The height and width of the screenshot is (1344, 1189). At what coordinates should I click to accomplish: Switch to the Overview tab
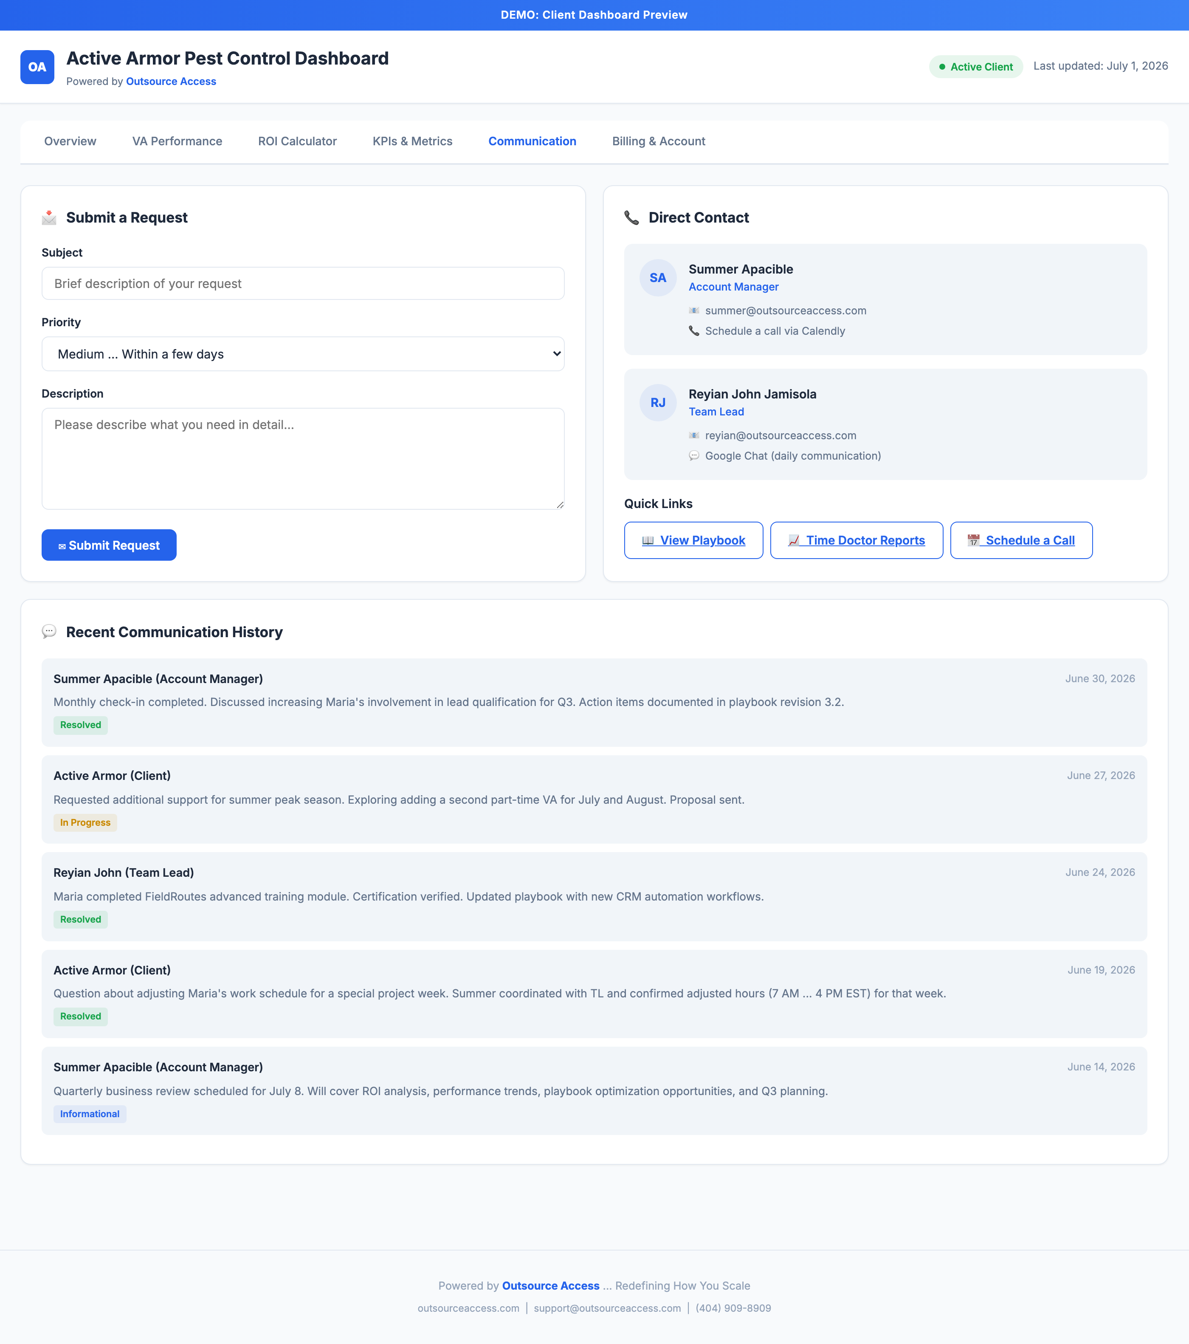(70, 141)
